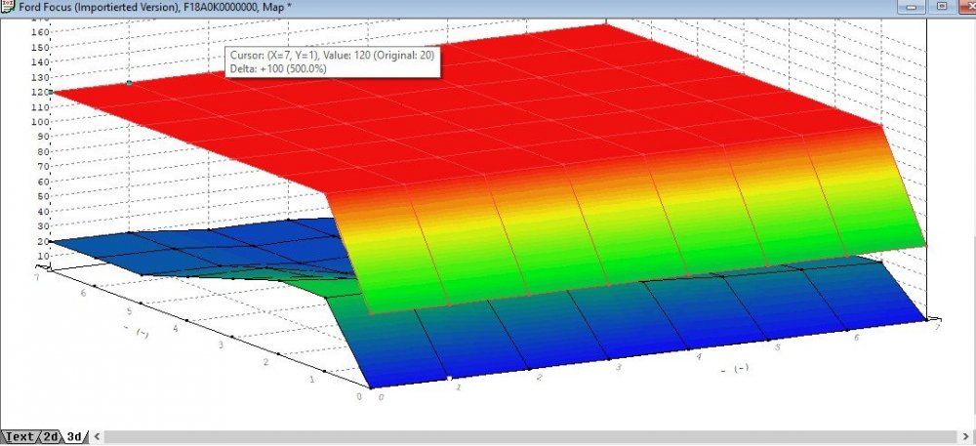This screenshot has width=976, height=446.
Task: Click the 20 label on vertical axis
Action: click(44, 241)
